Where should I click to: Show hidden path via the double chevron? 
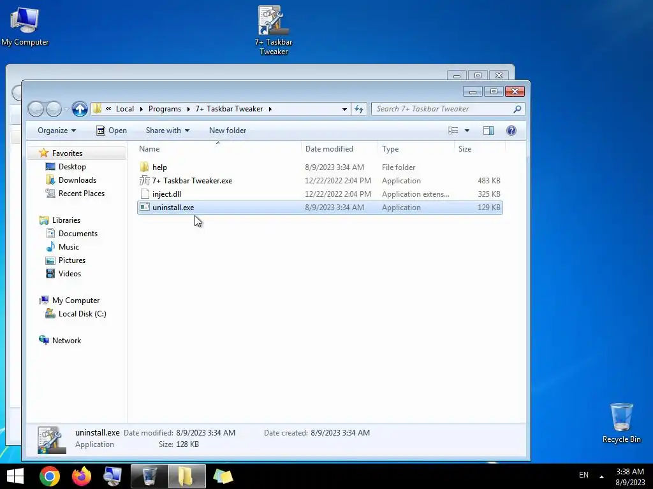click(108, 109)
